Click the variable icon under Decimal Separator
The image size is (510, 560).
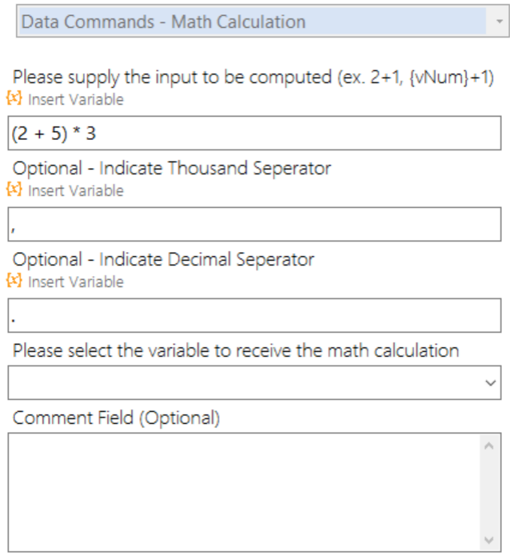point(14,280)
